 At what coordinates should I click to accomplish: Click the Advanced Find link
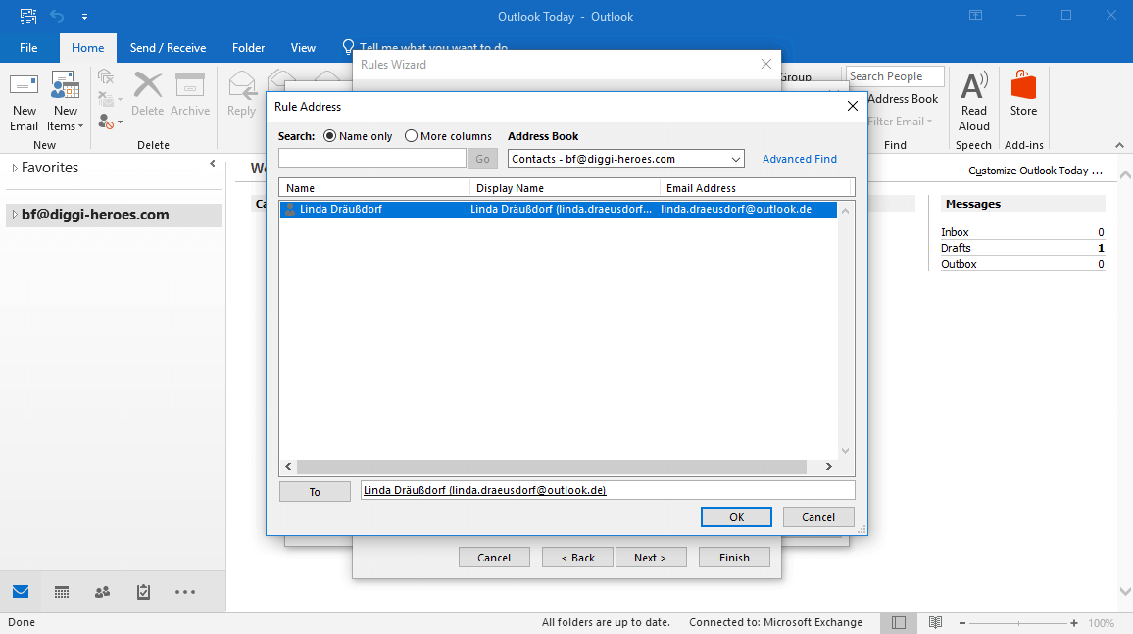click(x=799, y=159)
